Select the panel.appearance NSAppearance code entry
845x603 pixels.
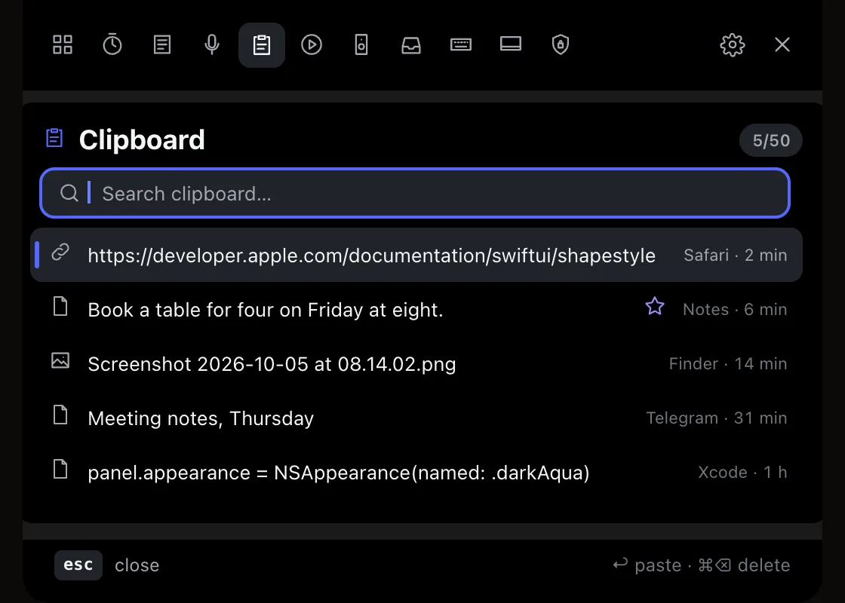(416, 472)
